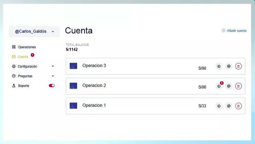Open the Operacion 3 row title

tap(94, 65)
